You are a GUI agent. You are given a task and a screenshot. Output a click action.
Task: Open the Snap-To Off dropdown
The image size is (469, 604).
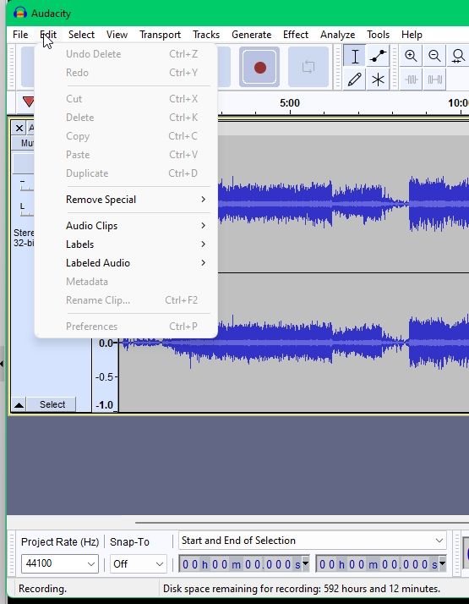point(138,564)
